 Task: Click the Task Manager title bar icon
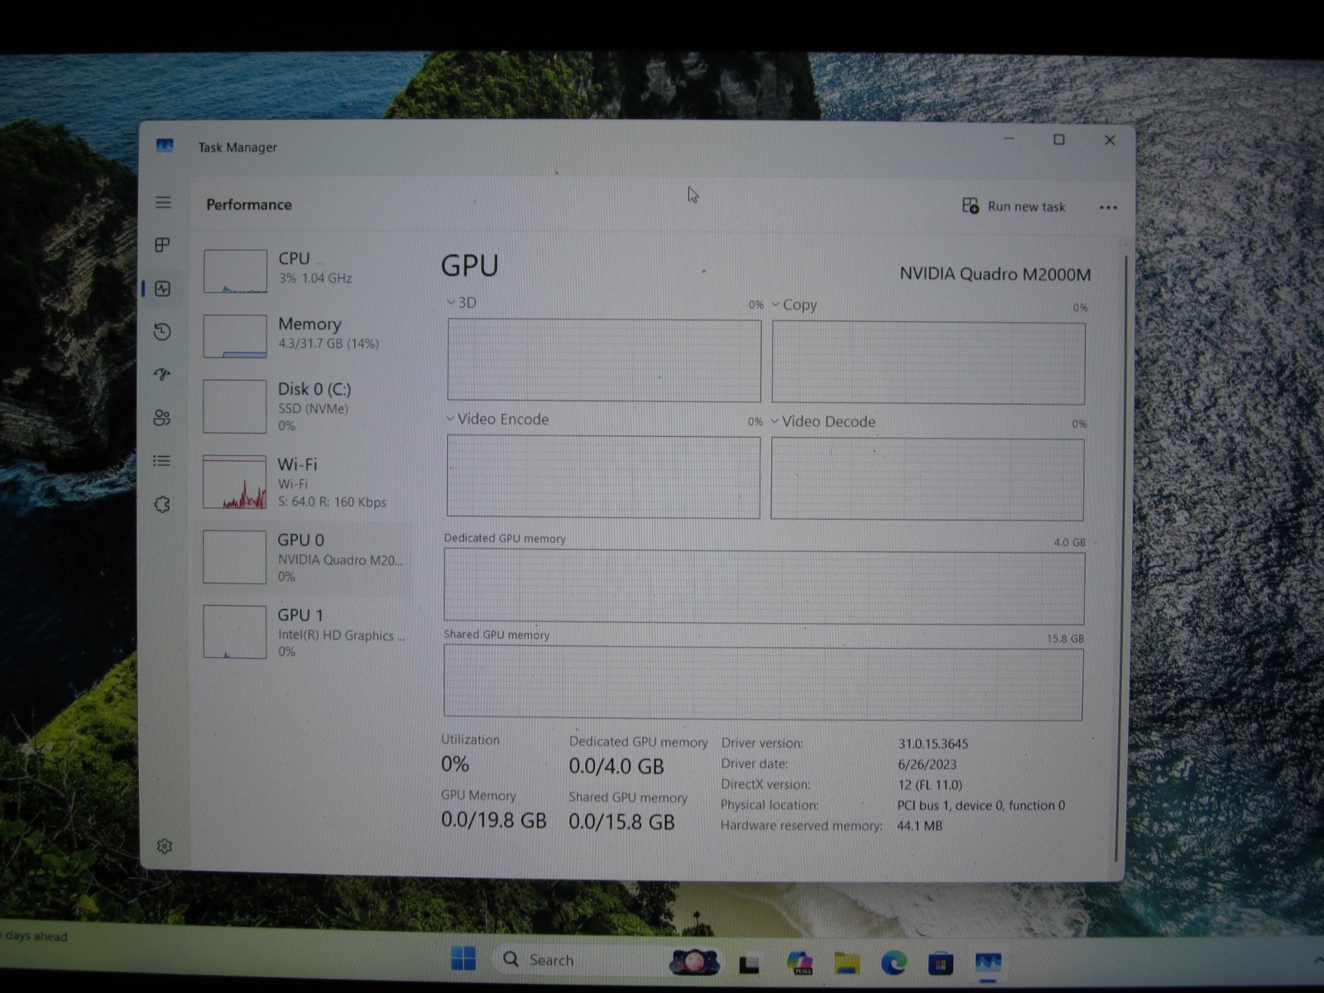tap(165, 146)
